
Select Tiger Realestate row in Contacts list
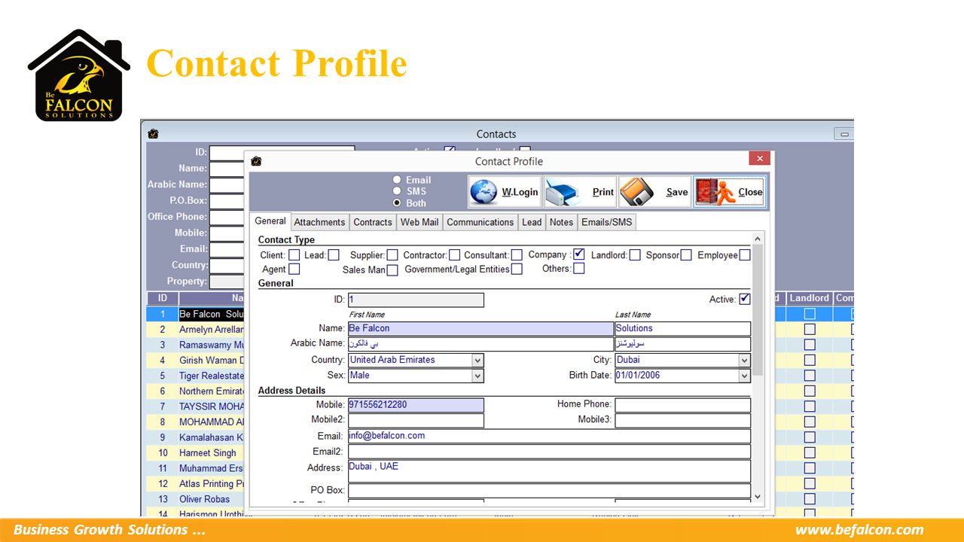tap(211, 376)
